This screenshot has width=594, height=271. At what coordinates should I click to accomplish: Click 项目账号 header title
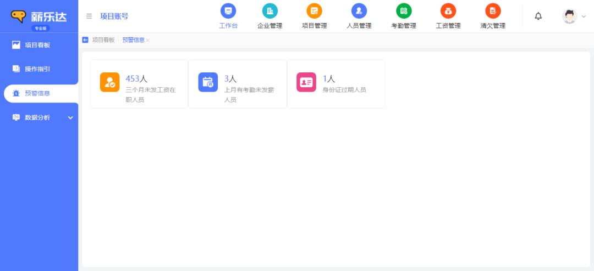(x=114, y=16)
